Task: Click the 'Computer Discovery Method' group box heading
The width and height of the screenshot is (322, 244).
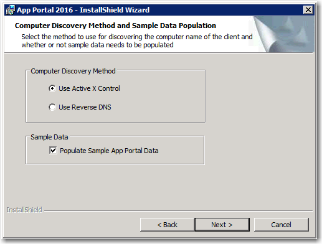Action: coord(73,71)
